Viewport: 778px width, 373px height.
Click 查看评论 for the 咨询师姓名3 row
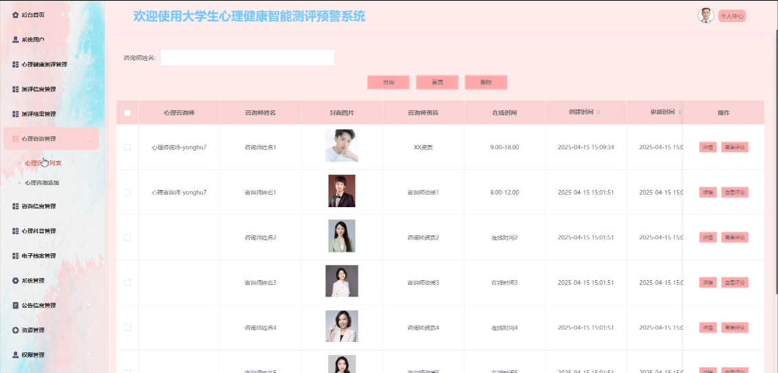pos(735,283)
